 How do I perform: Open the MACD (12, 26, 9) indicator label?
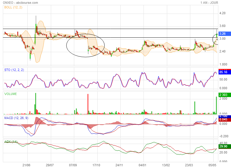click(16, 118)
